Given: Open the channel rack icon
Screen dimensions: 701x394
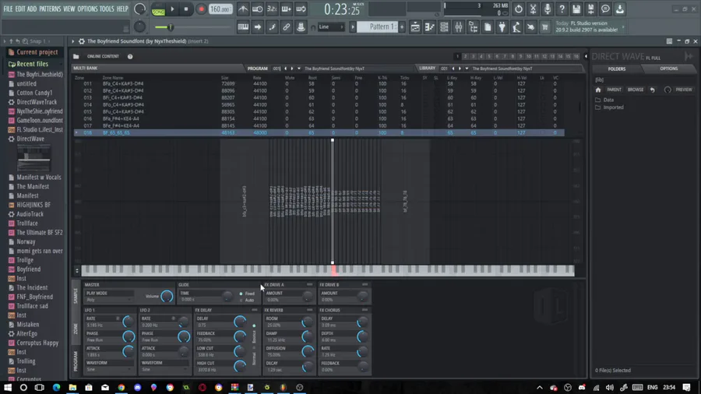Looking at the screenshot, I should (x=444, y=27).
